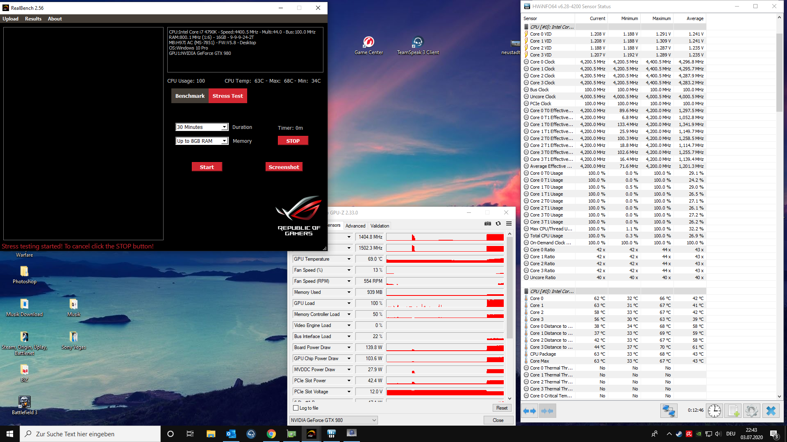
Task: Toggle the GPU-Z Log to file checkbox
Action: pos(296,408)
